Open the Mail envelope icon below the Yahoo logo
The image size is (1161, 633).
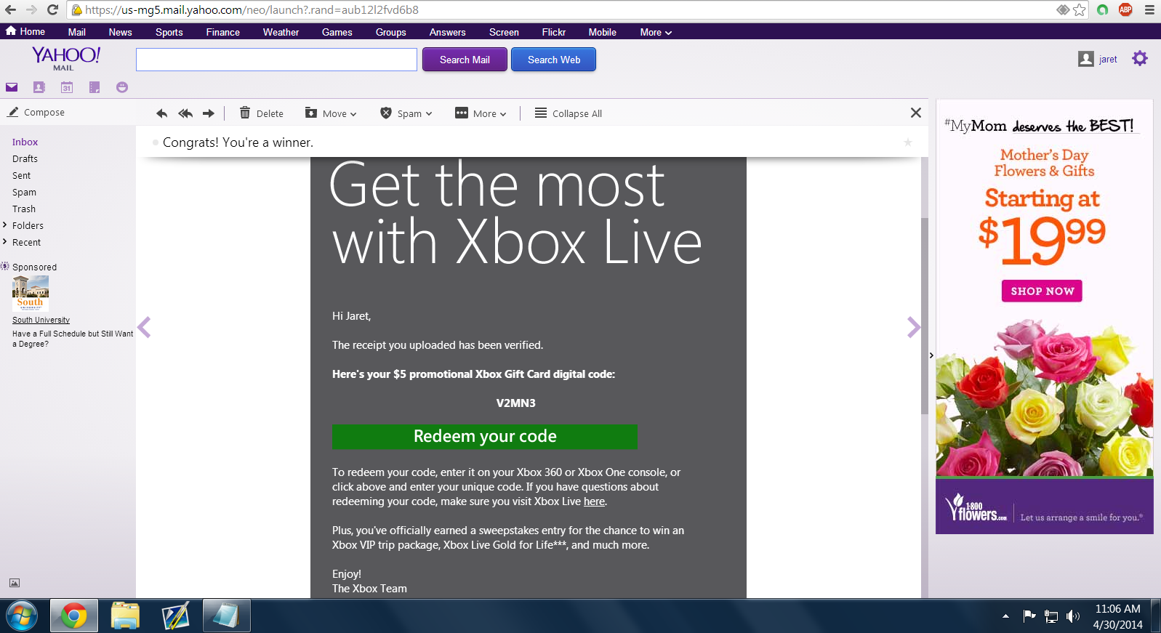[12, 87]
